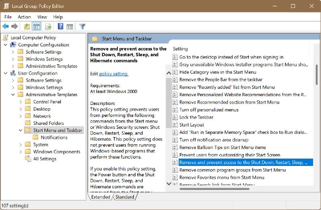The height and width of the screenshot is (210, 321).
Task: Click policy icon beside Lock the Taskbar
Action: tap(175, 117)
